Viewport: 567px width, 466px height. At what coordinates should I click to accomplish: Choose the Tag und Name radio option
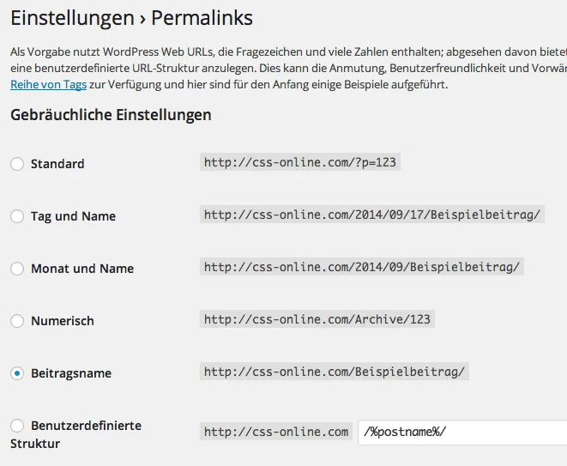pos(17,216)
